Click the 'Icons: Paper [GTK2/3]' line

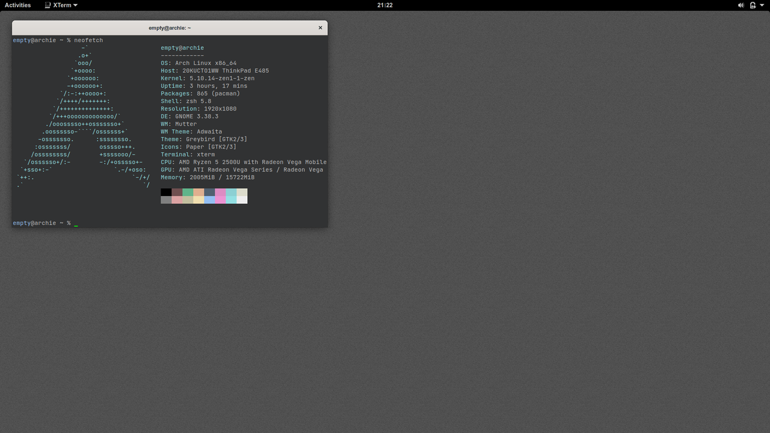tap(199, 147)
